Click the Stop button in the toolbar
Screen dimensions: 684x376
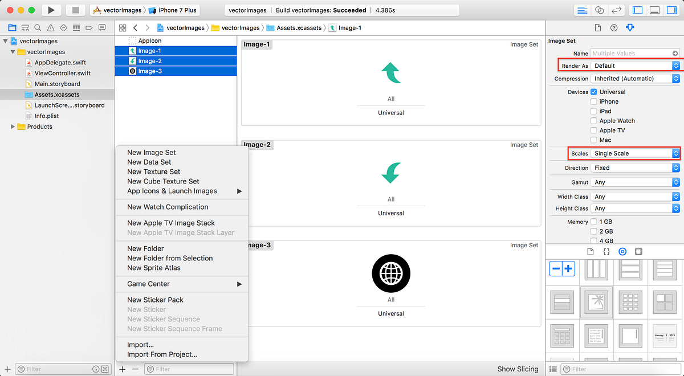pos(76,10)
